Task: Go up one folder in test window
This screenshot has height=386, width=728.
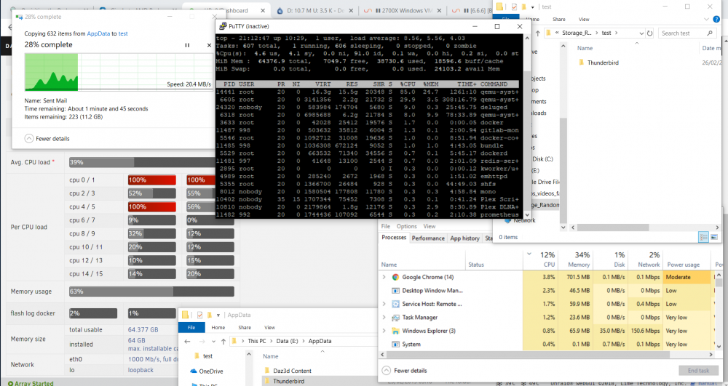Action: coord(538,33)
